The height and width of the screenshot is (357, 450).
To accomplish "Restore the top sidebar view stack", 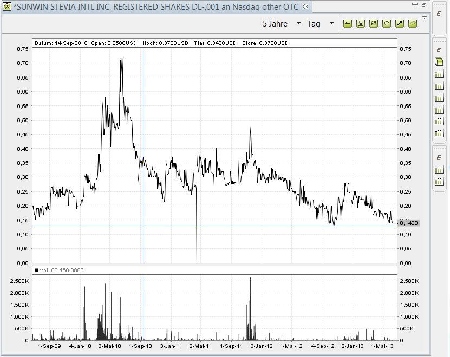I will pyautogui.click(x=439, y=14).
